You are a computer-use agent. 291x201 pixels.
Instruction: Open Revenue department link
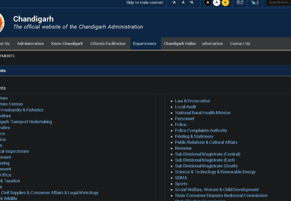(x=183, y=148)
